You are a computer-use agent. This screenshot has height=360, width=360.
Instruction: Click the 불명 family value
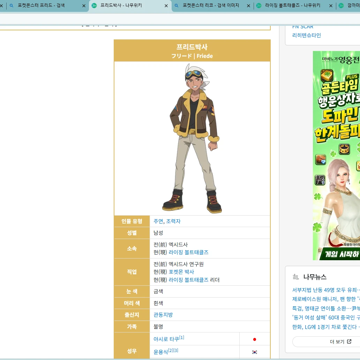(x=158, y=327)
